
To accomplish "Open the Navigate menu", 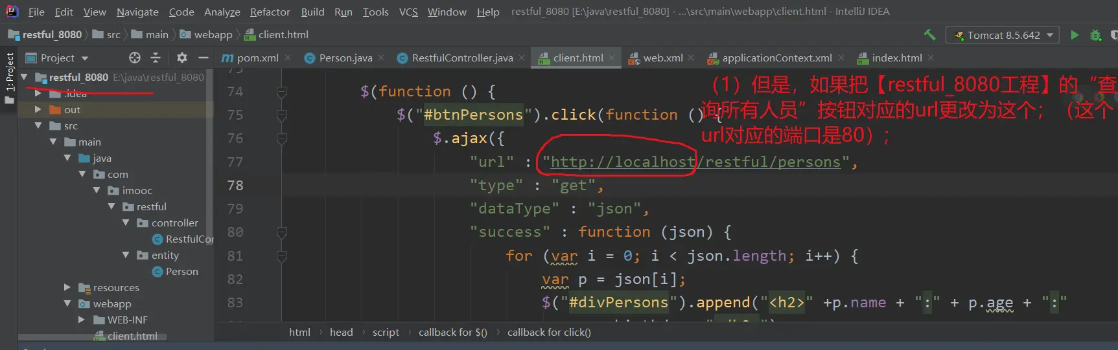I will 137,12.
